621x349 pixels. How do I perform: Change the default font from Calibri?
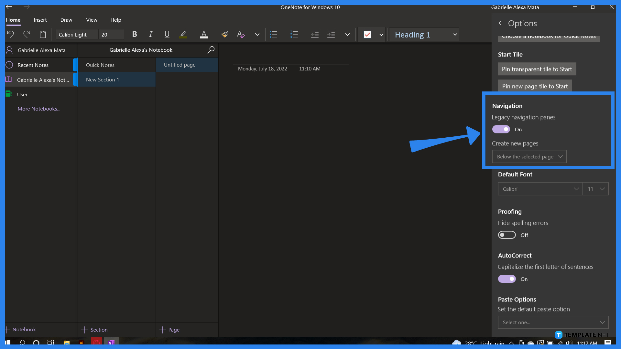539,189
